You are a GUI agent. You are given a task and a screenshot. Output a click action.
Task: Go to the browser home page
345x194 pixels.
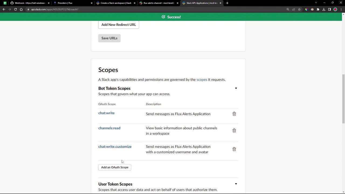[x=21, y=9]
